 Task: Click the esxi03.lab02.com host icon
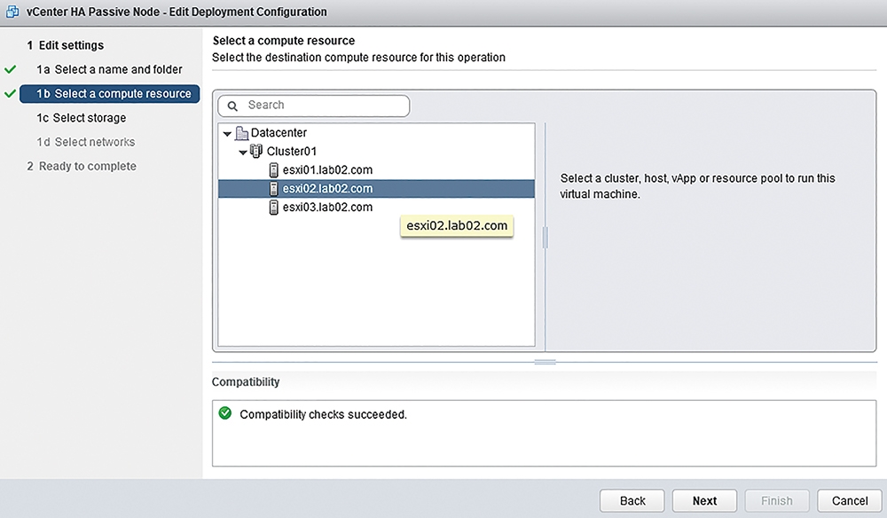pos(274,208)
